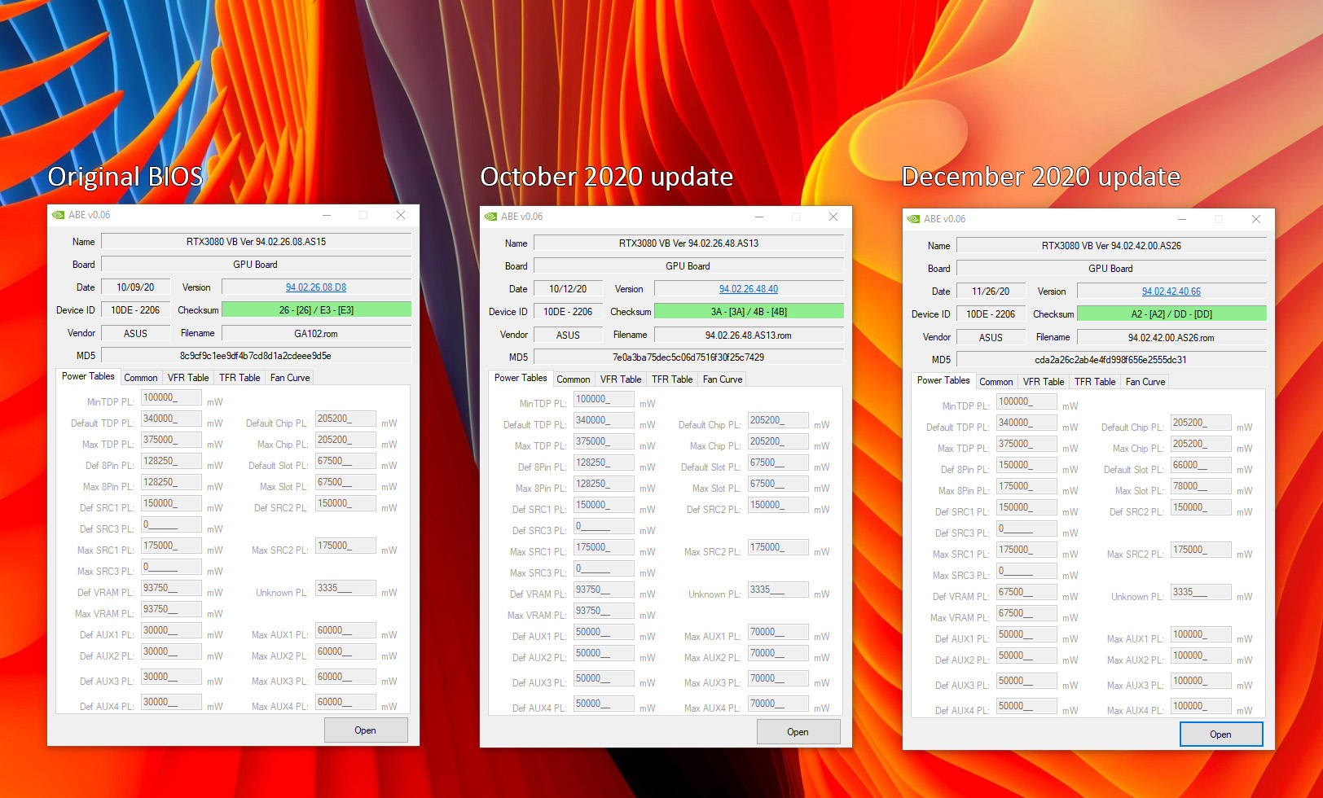Minimize the December 2020 ABE window
This screenshot has width=1323, height=798.
[x=1181, y=219]
